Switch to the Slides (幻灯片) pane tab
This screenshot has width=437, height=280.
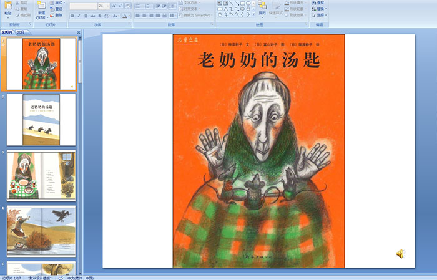(7, 32)
